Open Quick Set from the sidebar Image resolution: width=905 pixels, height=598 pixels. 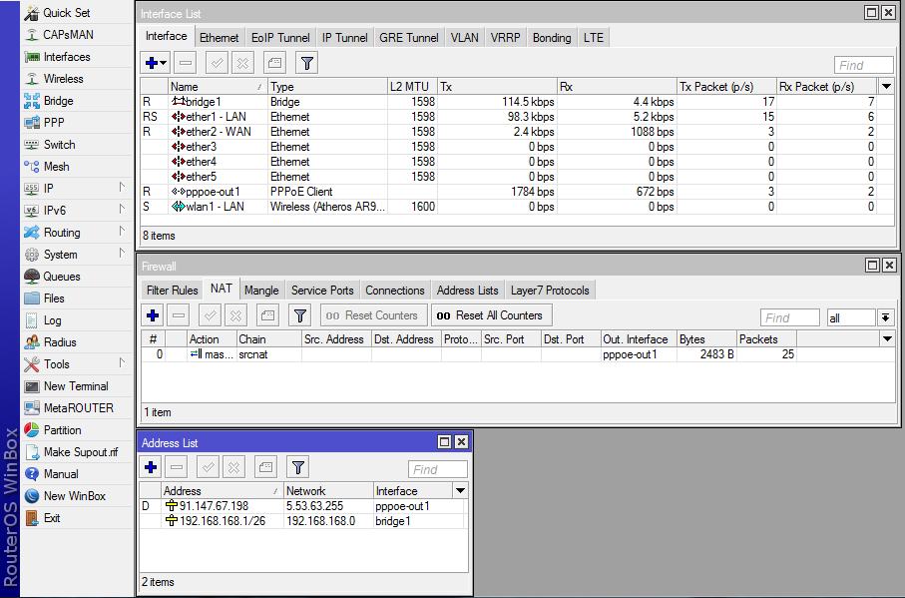pos(77,13)
